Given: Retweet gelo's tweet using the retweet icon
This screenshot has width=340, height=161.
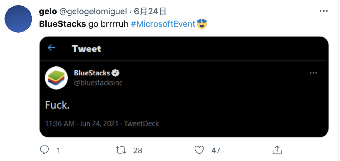Looking at the screenshot, I should click(x=121, y=150).
